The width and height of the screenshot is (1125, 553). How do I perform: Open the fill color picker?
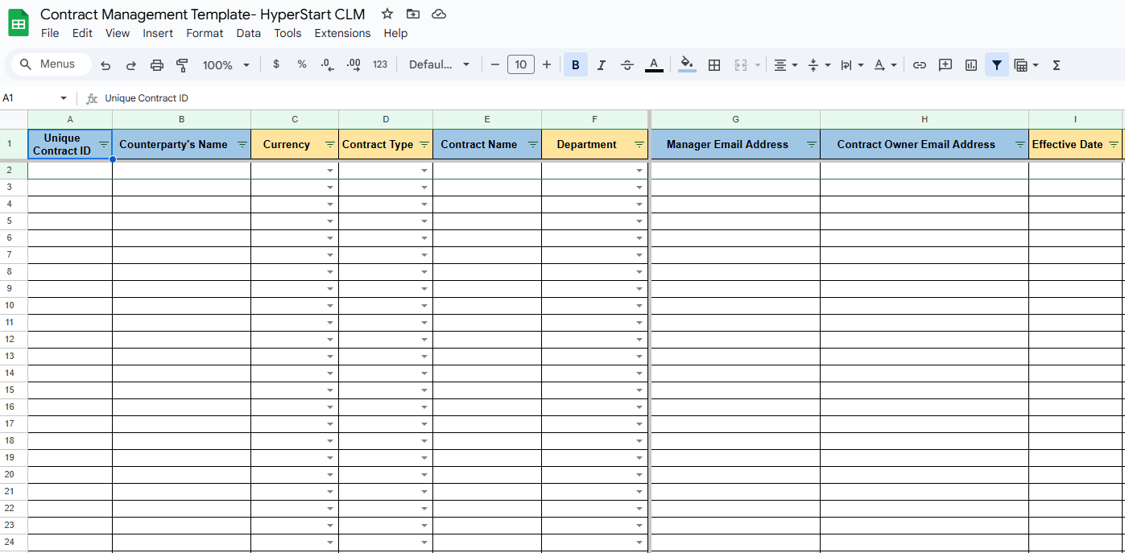pos(687,64)
